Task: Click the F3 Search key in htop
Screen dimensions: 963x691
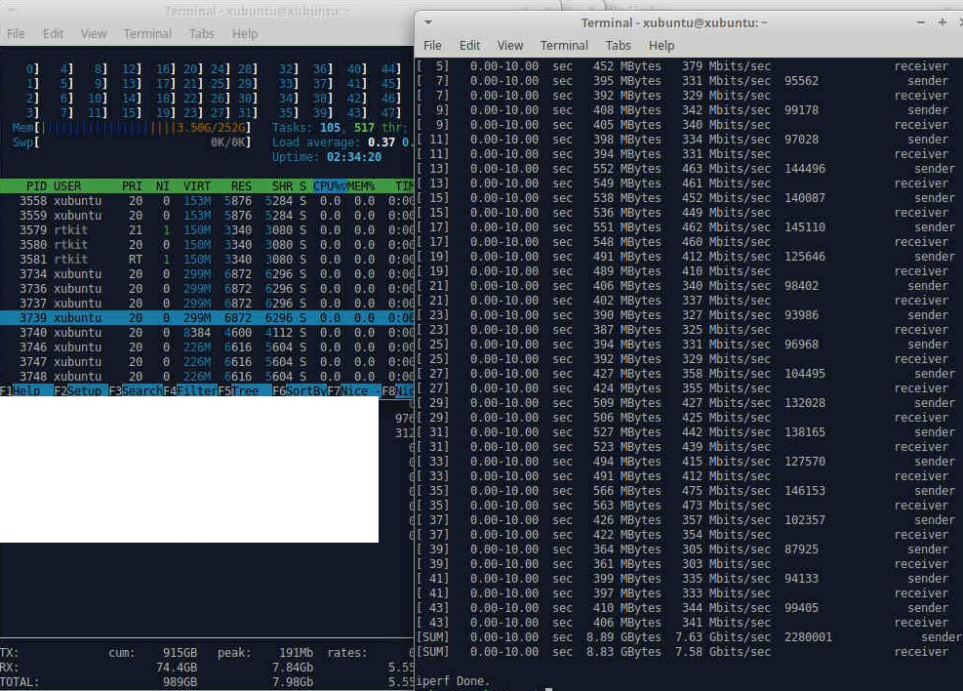Action: (136, 390)
